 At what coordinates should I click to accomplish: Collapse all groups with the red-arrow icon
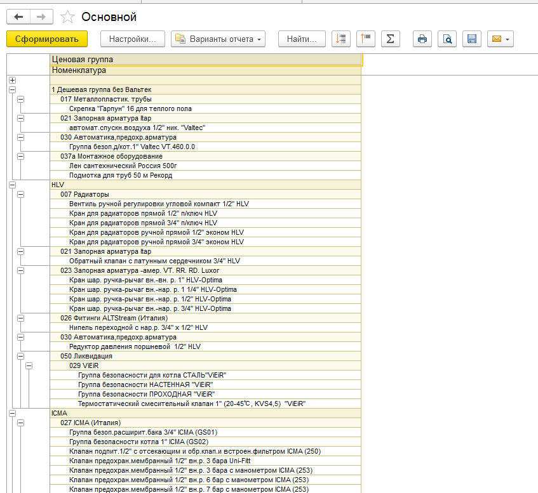pyautogui.click(x=341, y=39)
